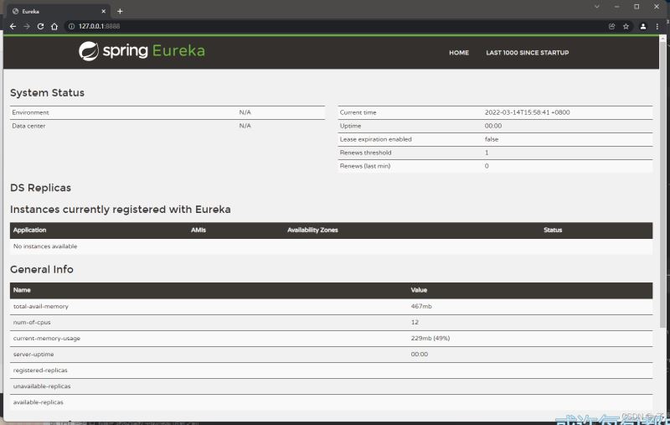The image size is (670, 425).
Task: Click the browser back arrow
Action: 13,26
